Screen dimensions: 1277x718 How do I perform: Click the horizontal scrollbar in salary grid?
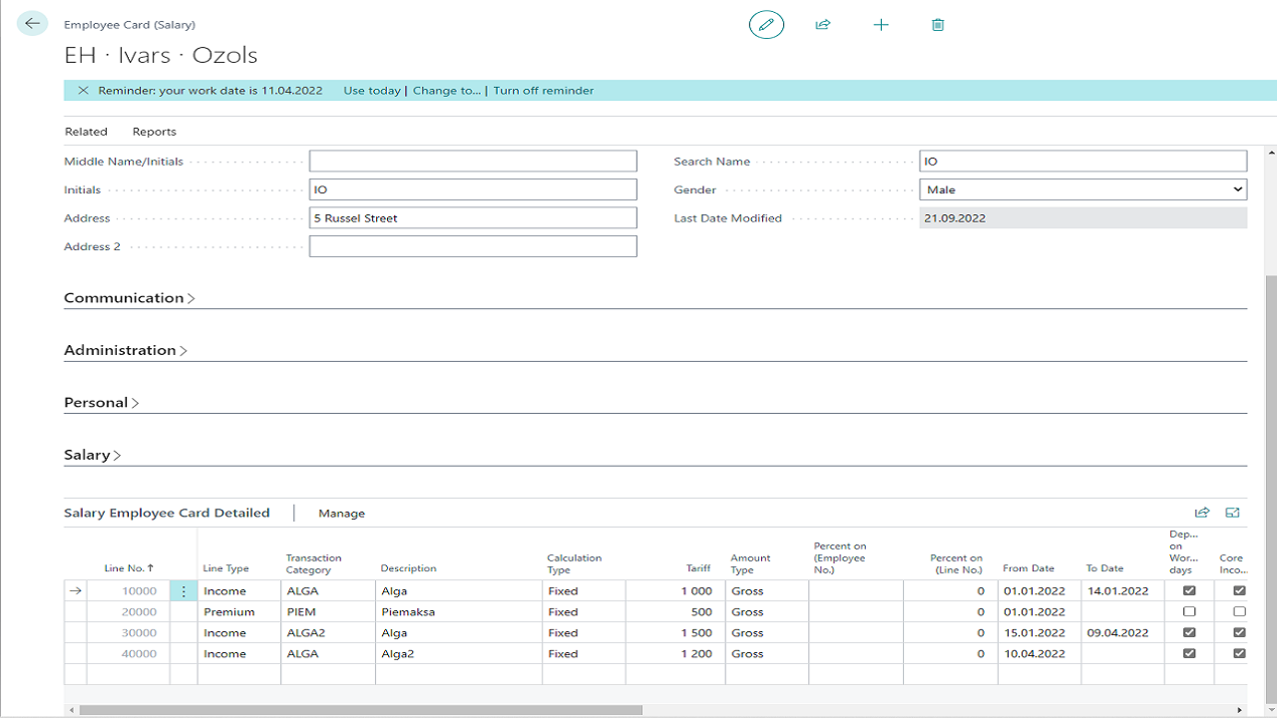pos(359,710)
